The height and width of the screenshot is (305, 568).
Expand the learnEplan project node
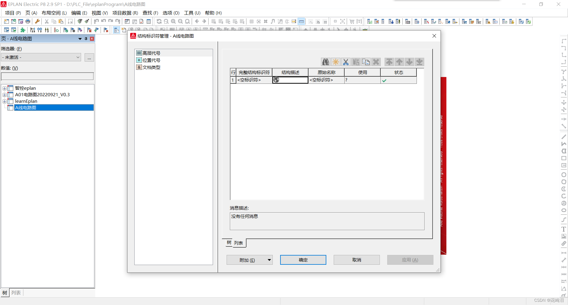pos(4,101)
